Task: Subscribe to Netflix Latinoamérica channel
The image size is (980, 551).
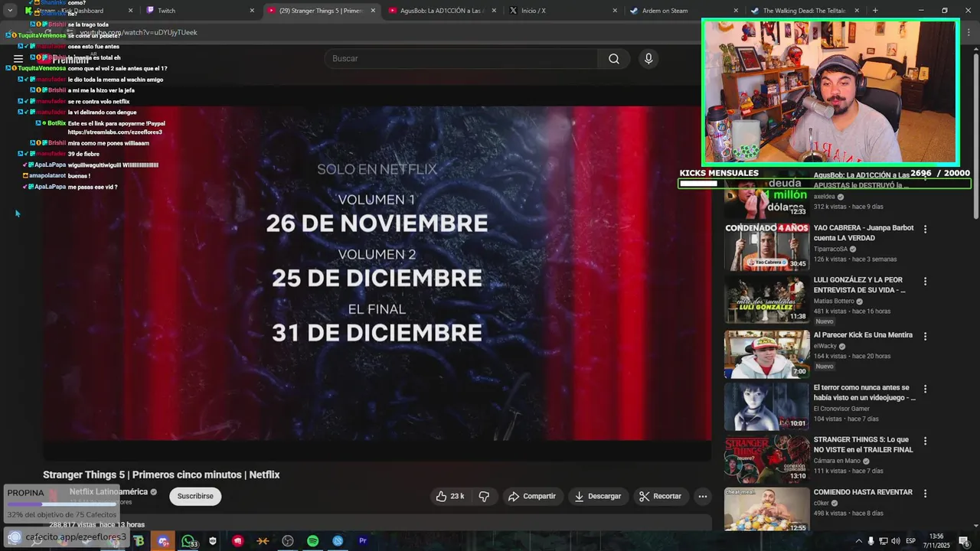Action: [x=195, y=497]
